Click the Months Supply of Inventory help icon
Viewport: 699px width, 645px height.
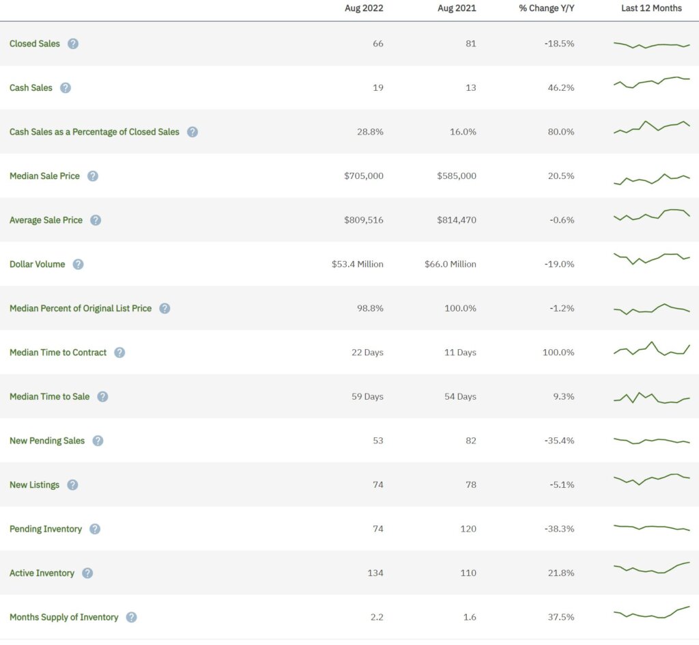[131, 617]
